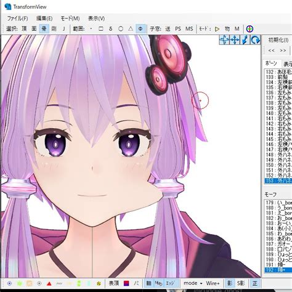Select highlighted morph row 192 : 頬+
This screenshot has height=292, width=292.
(278, 270)
